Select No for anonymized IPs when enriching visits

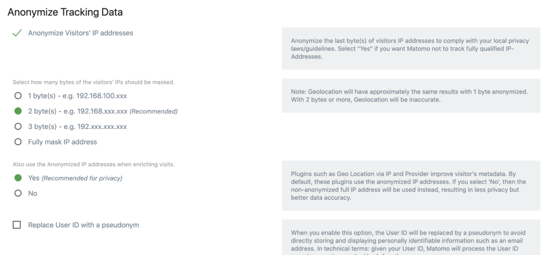click(x=18, y=193)
